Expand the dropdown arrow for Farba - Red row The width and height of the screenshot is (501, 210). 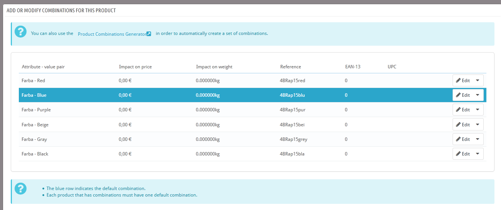478,81
